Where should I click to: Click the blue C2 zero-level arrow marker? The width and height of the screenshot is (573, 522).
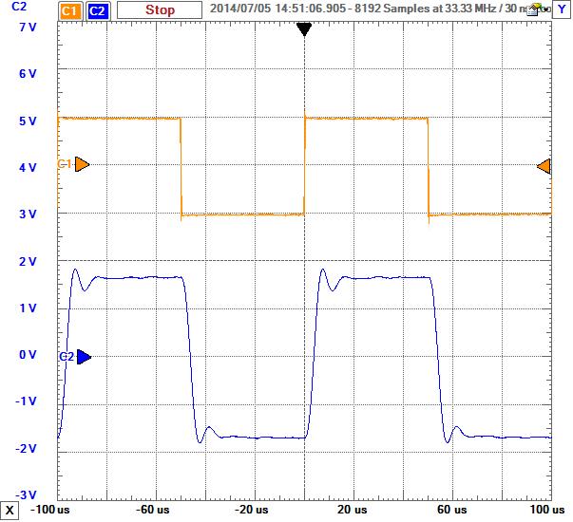pyautogui.click(x=83, y=357)
